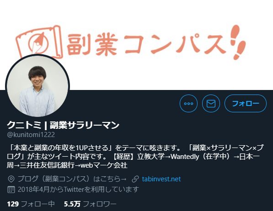The image size is (273, 211).
Task: Click the compass map logo in banner
Action: pos(39,42)
